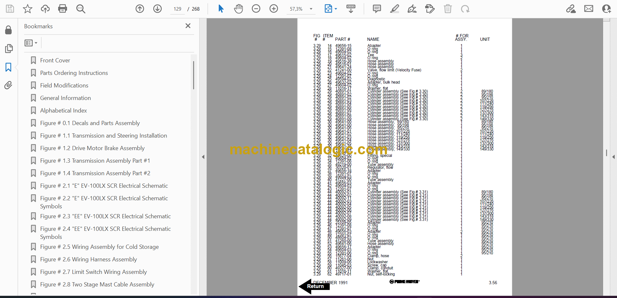
Task: Open the find text search tool
Action: point(81,9)
